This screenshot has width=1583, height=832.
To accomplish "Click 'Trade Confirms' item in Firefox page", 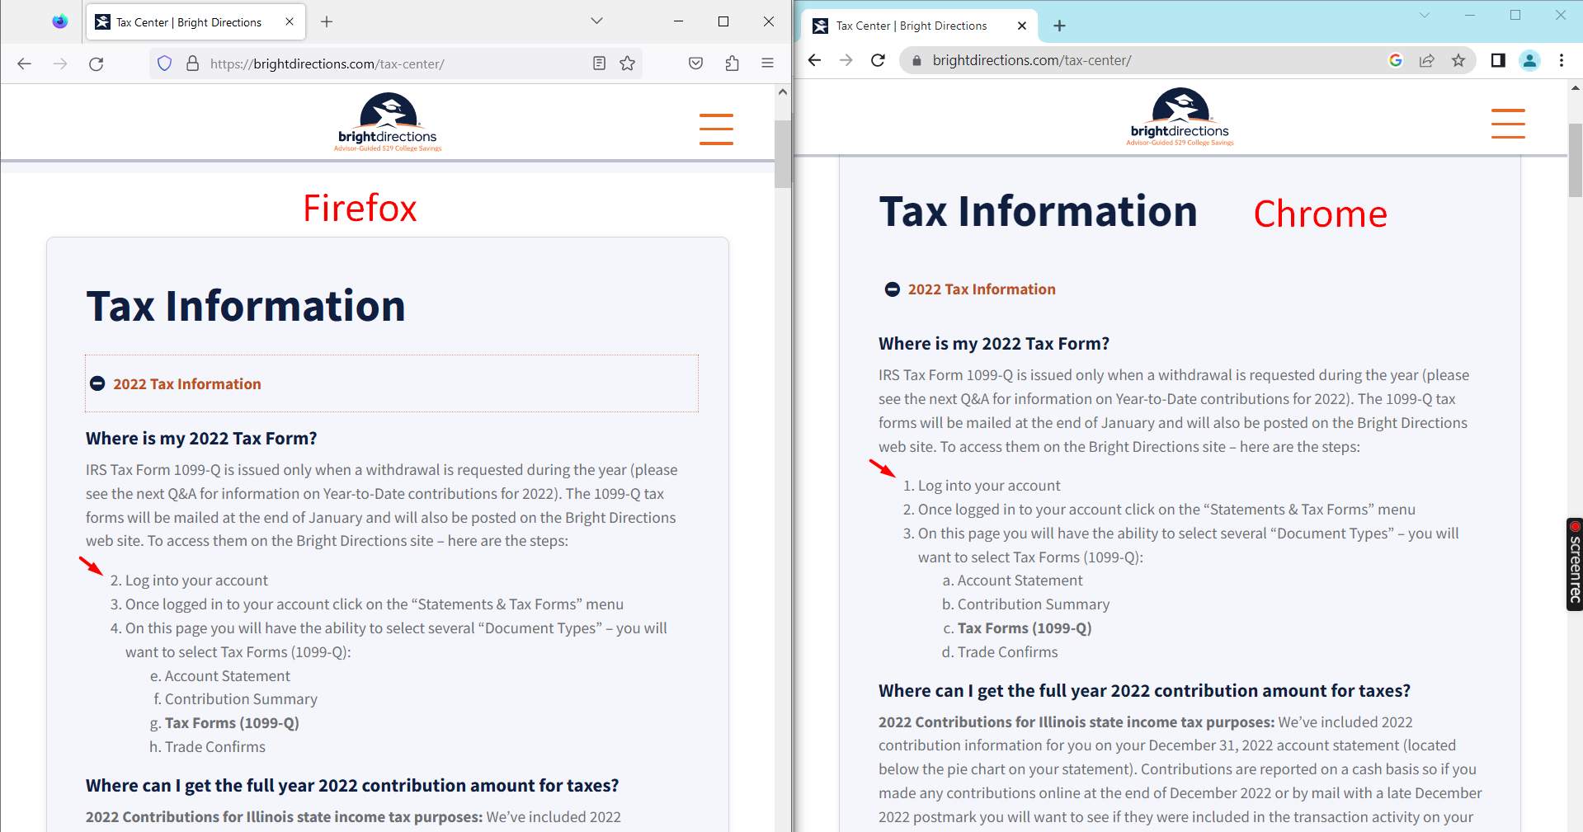I will click(x=215, y=747).
